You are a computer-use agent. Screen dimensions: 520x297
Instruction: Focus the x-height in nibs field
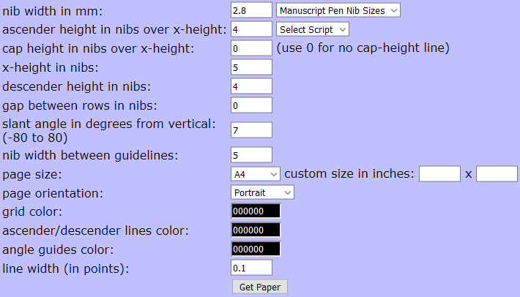coord(251,67)
